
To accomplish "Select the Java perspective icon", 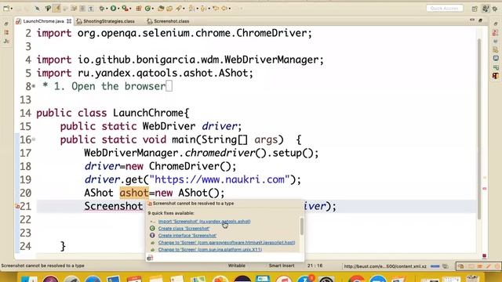I will tap(486, 9).
